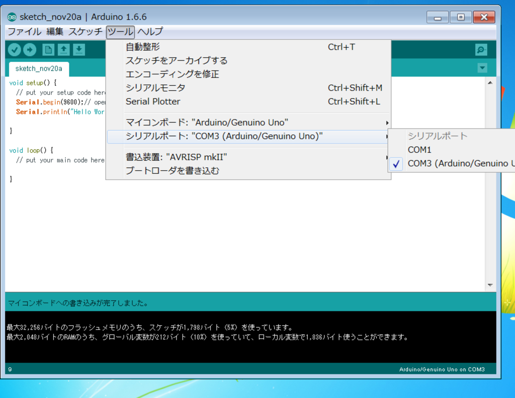
Task: Close the Arduino window
Action: point(484,17)
